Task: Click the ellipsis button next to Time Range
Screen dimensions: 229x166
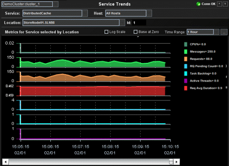Action: [x=224, y=32]
